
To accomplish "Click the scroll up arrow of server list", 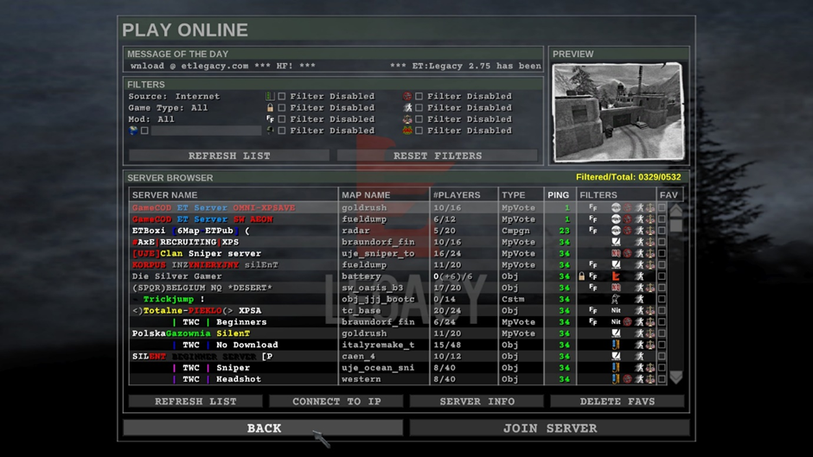I will (675, 210).
